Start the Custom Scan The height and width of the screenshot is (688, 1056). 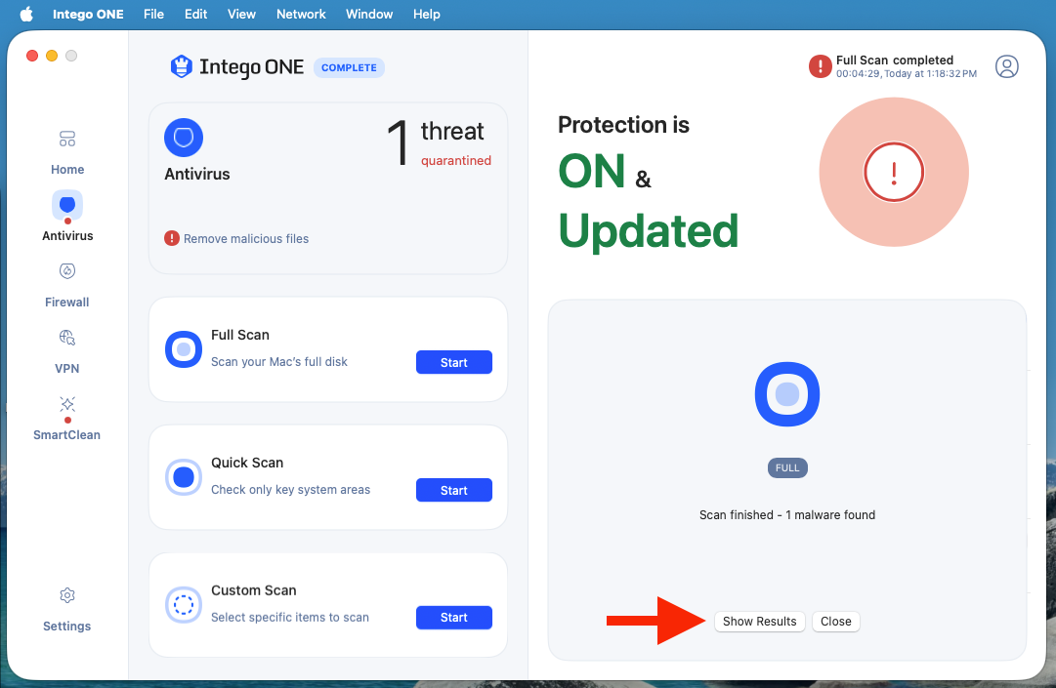coord(454,618)
